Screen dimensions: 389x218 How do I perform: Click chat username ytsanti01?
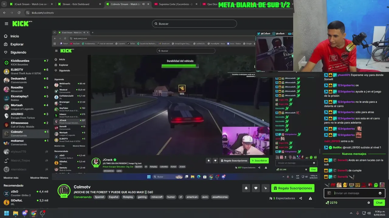tap(343, 75)
